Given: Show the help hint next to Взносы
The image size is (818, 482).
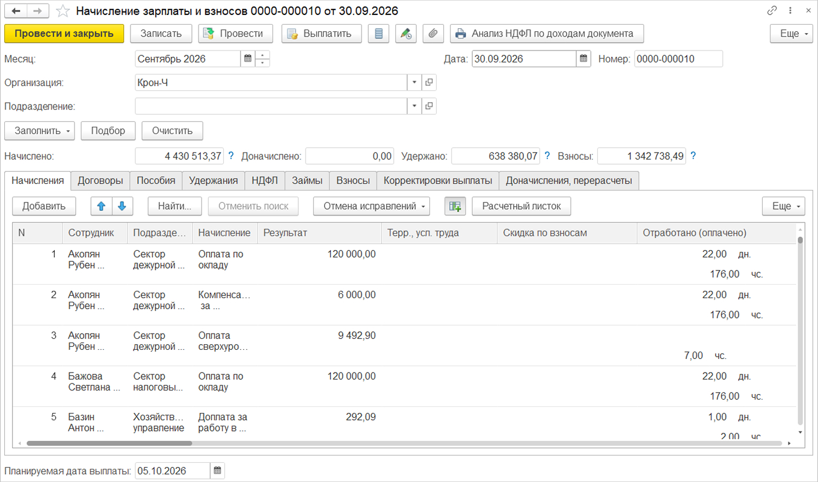Looking at the screenshot, I should coord(693,156).
